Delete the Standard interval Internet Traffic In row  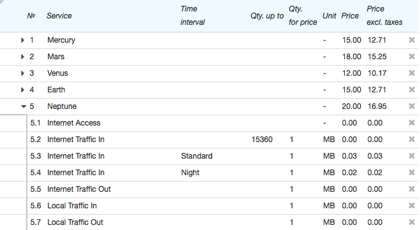pyautogui.click(x=412, y=156)
